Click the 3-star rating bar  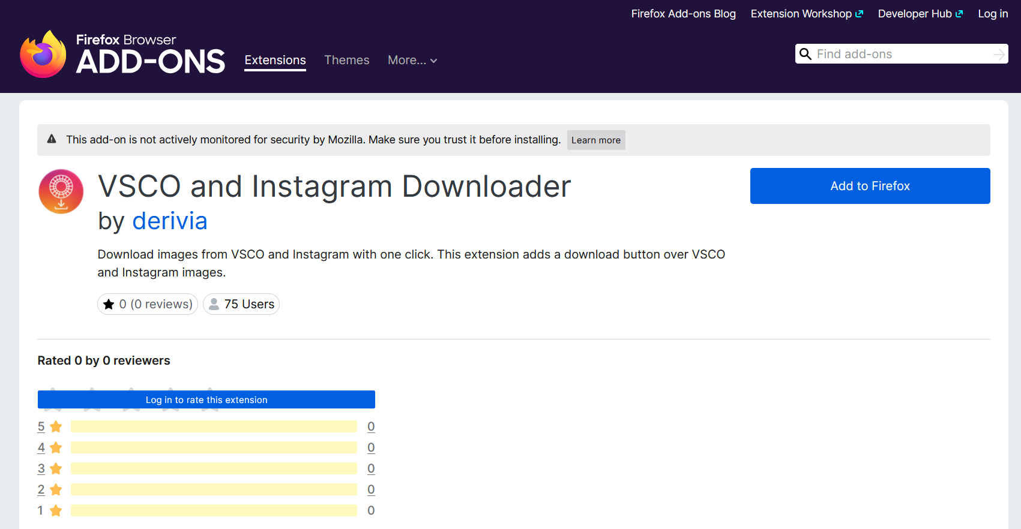(x=214, y=468)
